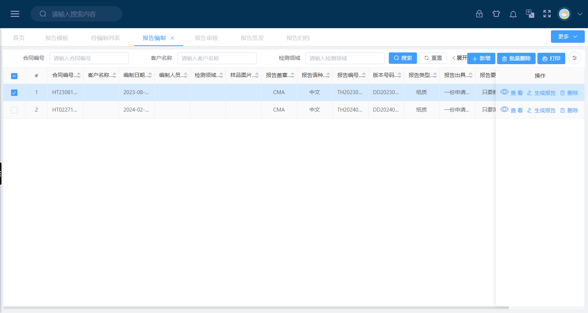Screen dimensions: 588x313
Task: View the HT23081 row record
Action: [512, 93]
